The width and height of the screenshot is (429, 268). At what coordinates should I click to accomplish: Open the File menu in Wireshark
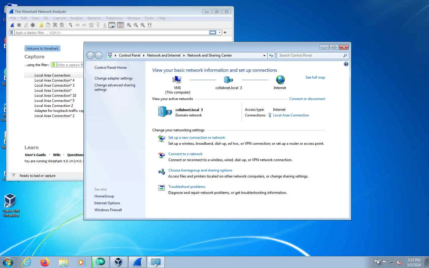pyautogui.click(x=13, y=18)
